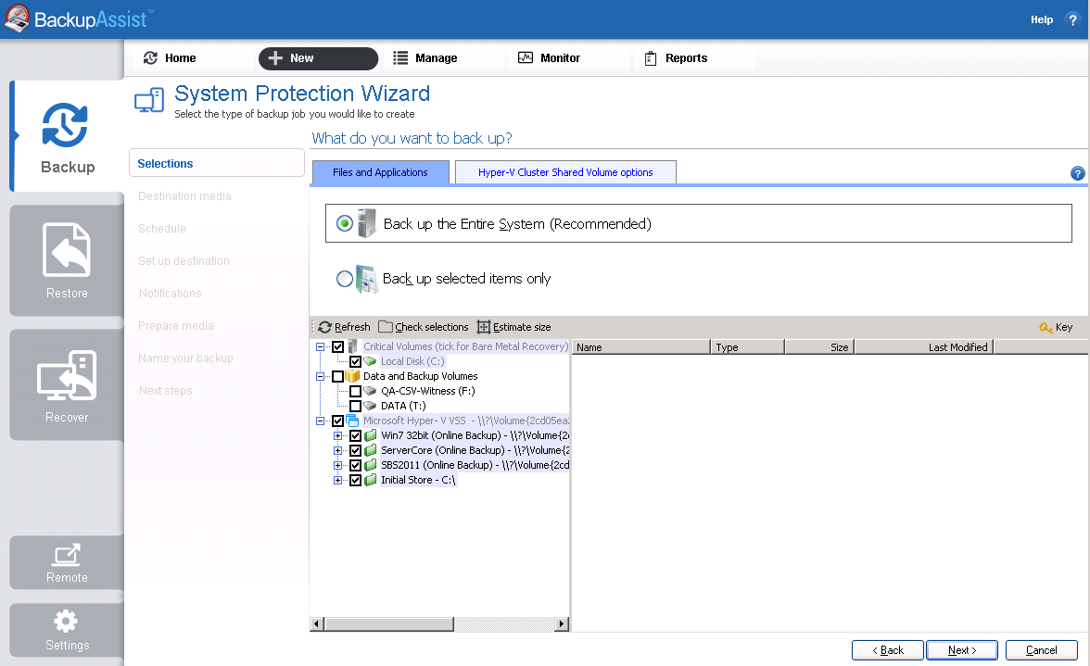Click the Local Disk (C:) drive icon
The image size is (1090, 666).
click(x=371, y=361)
